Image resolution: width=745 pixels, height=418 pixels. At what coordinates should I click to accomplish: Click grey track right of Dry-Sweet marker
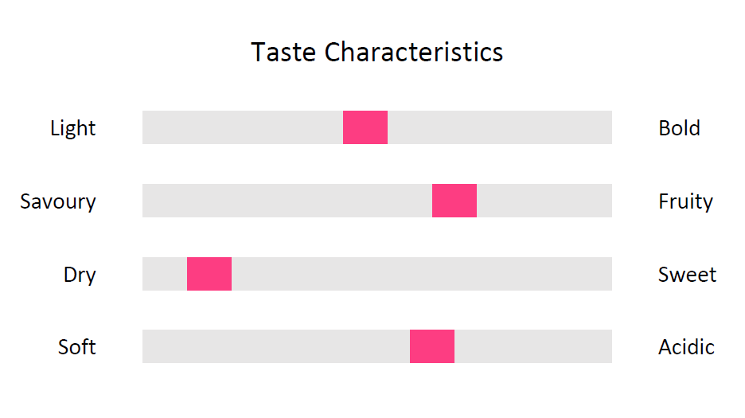[x=421, y=274]
